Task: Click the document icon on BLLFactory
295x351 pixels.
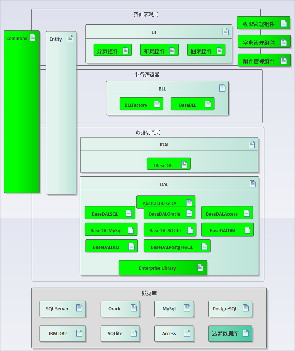Action: (157, 104)
